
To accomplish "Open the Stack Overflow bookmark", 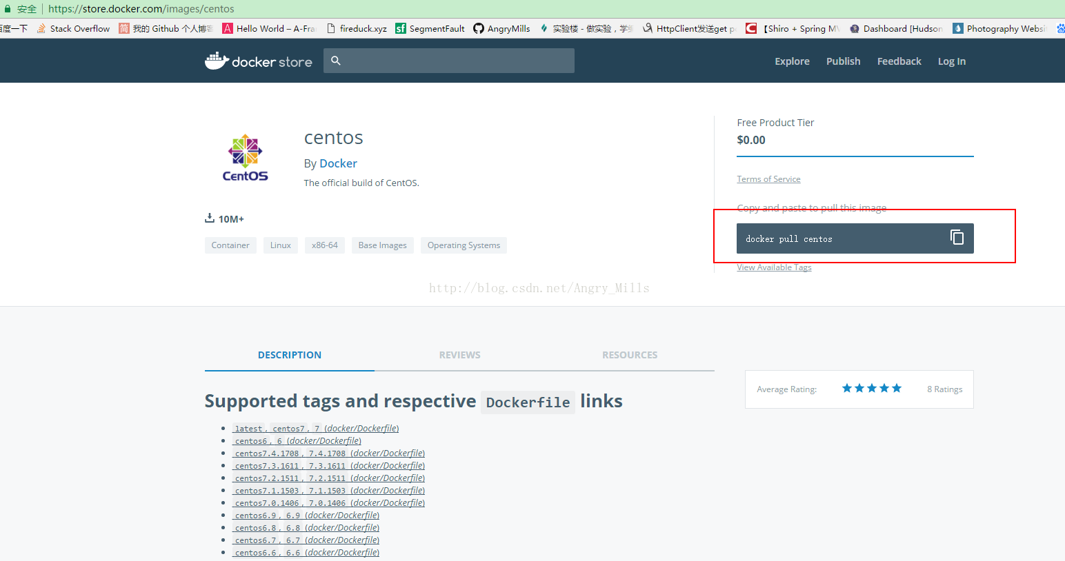I will tap(73, 28).
